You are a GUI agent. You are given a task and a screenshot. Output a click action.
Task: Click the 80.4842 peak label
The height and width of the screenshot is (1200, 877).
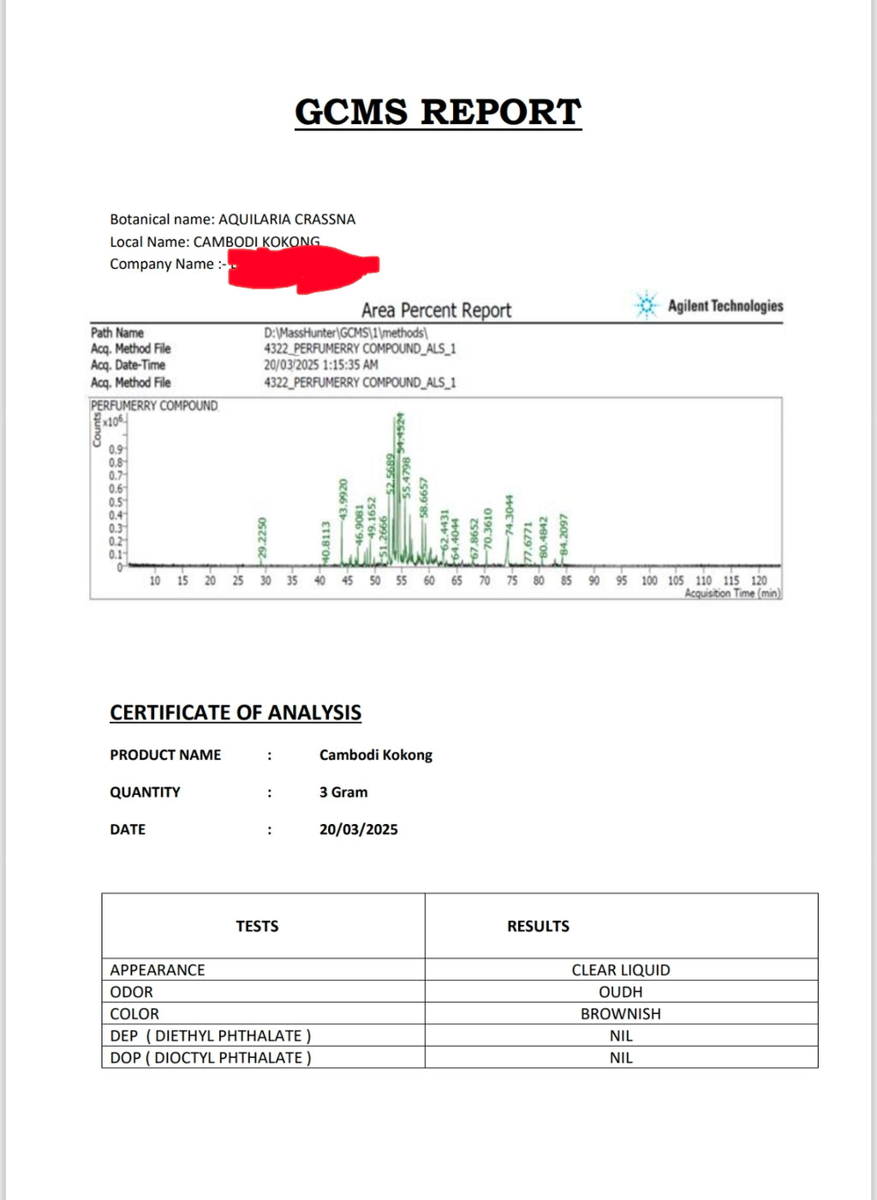click(x=543, y=537)
